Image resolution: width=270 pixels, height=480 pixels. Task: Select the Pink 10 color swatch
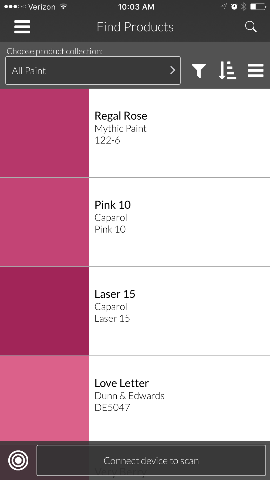[45, 222]
